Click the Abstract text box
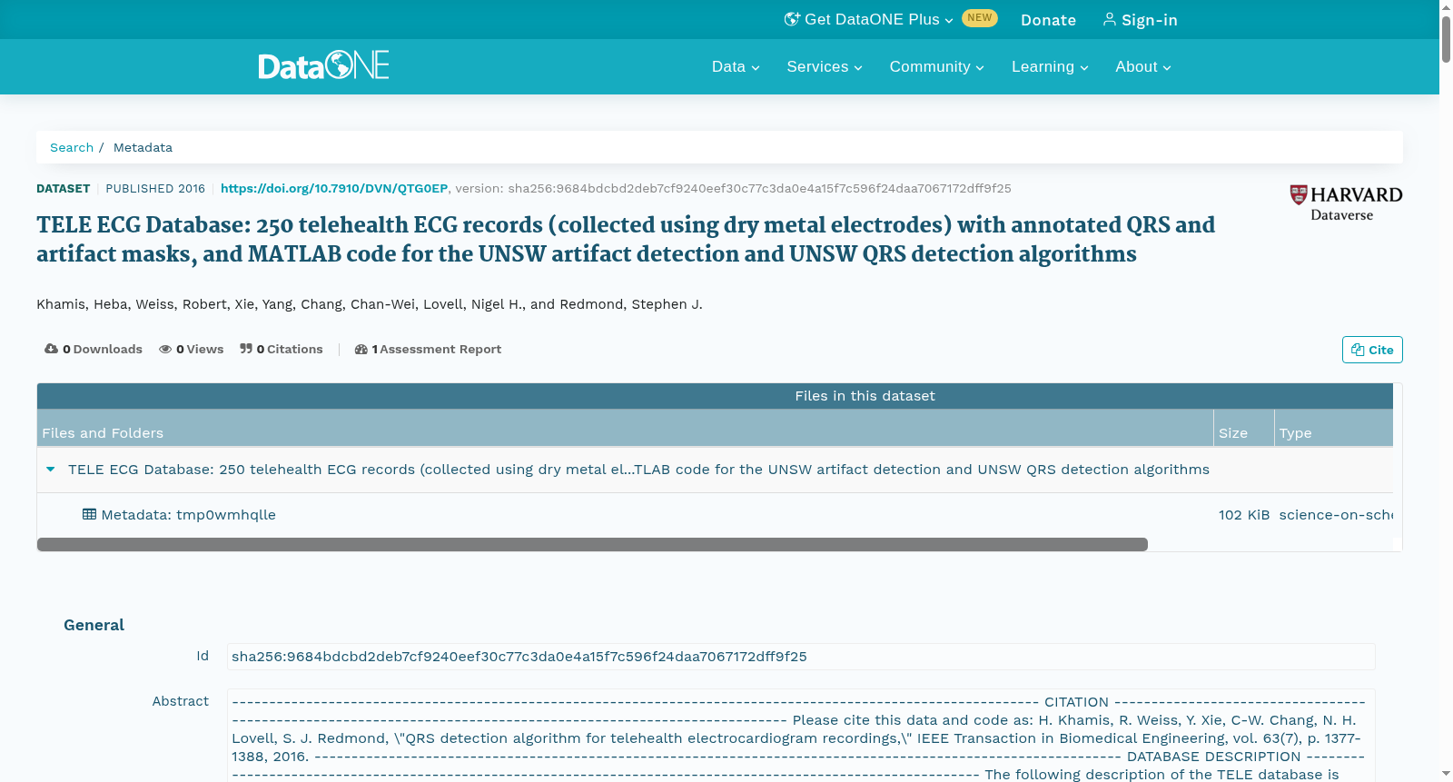 [x=801, y=736]
